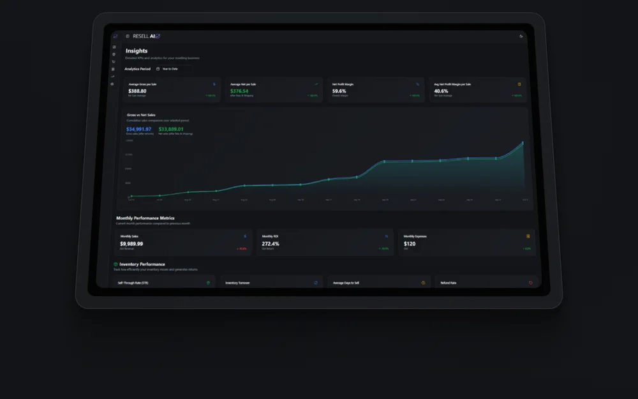Select the $33,889.01 net sales figure
The image size is (638, 399).
click(x=171, y=129)
